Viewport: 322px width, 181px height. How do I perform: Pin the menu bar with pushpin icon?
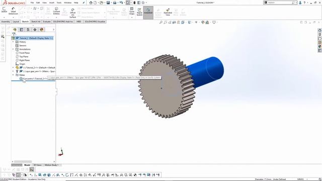point(84,3)
